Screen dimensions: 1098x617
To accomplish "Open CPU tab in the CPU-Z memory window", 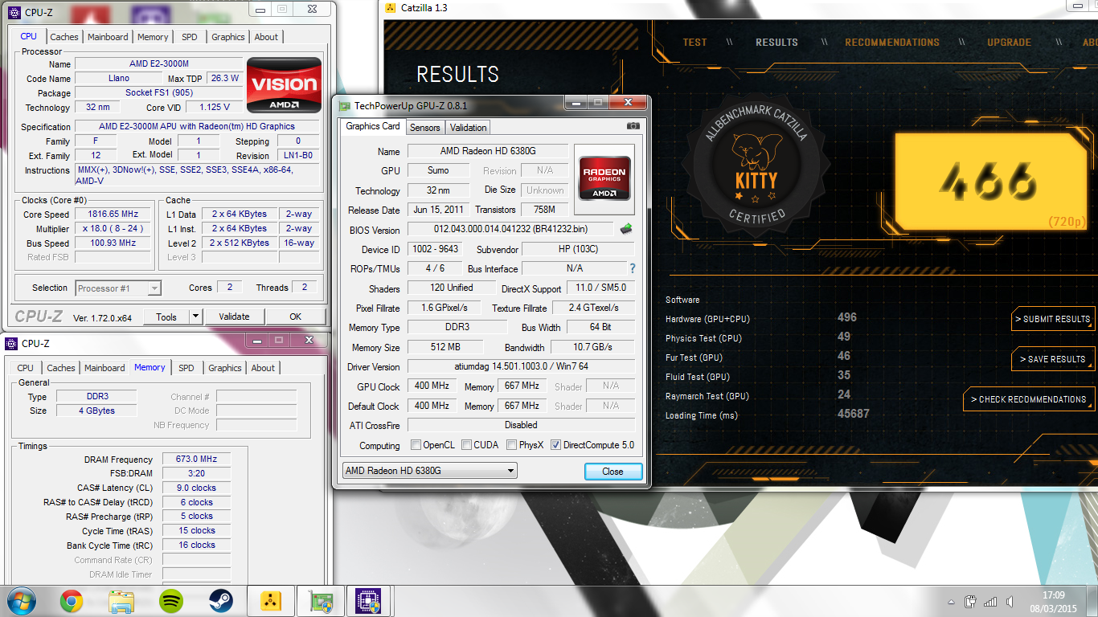I will pyautogui.click(x=26, y=368).
